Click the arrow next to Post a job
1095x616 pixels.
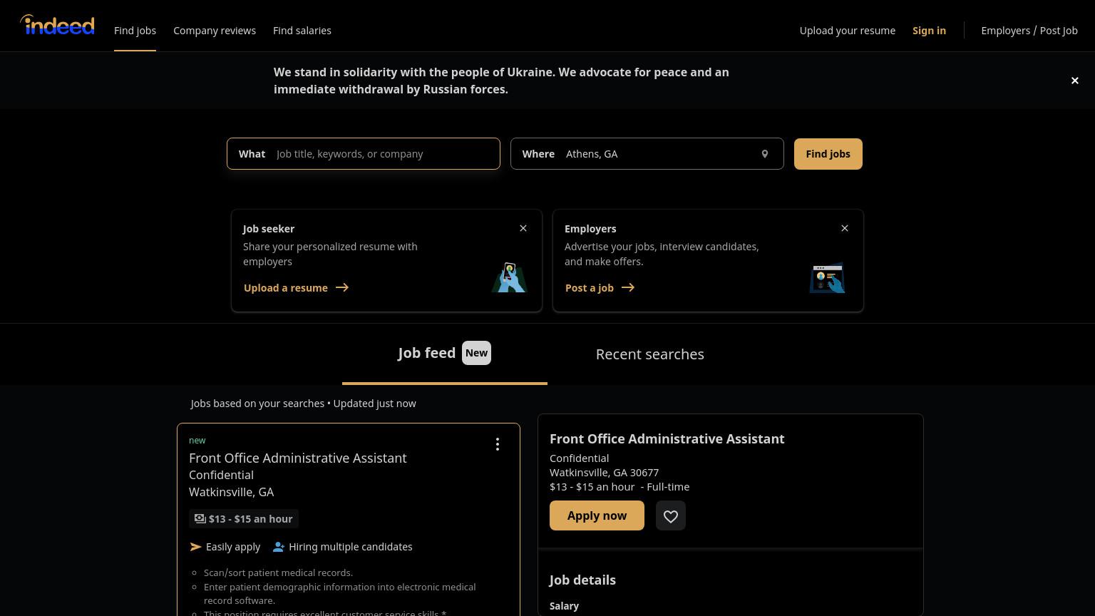[x=628, y=287]
